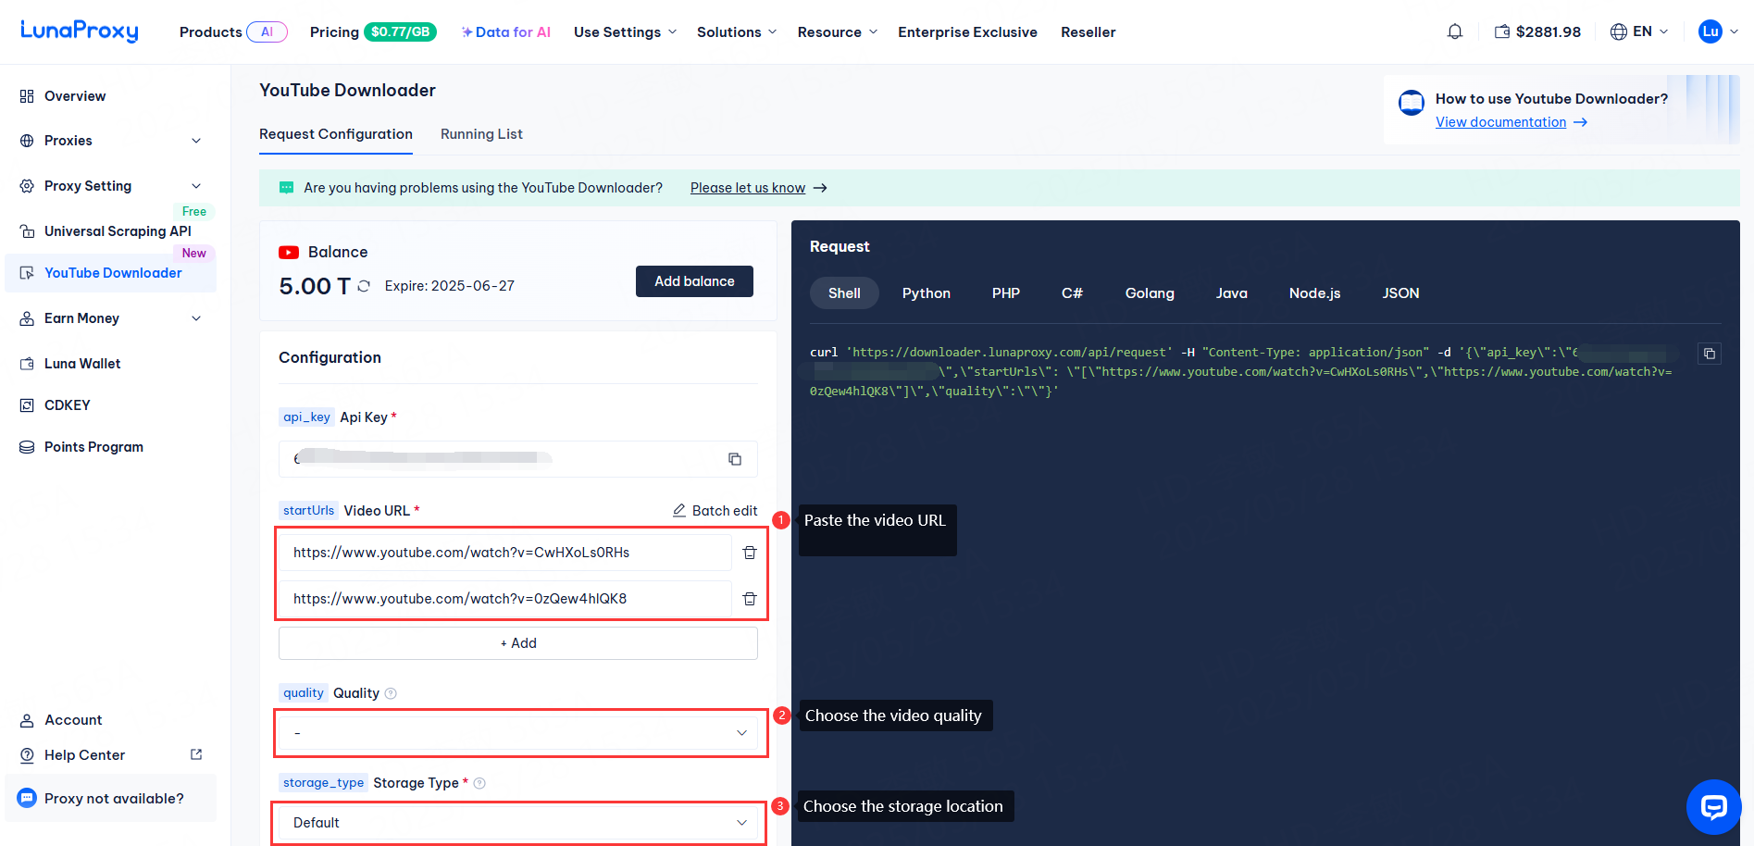Select the Python code tab
Image resolution: width=1754 pixels, height=846 pixels.
point(926,293)
